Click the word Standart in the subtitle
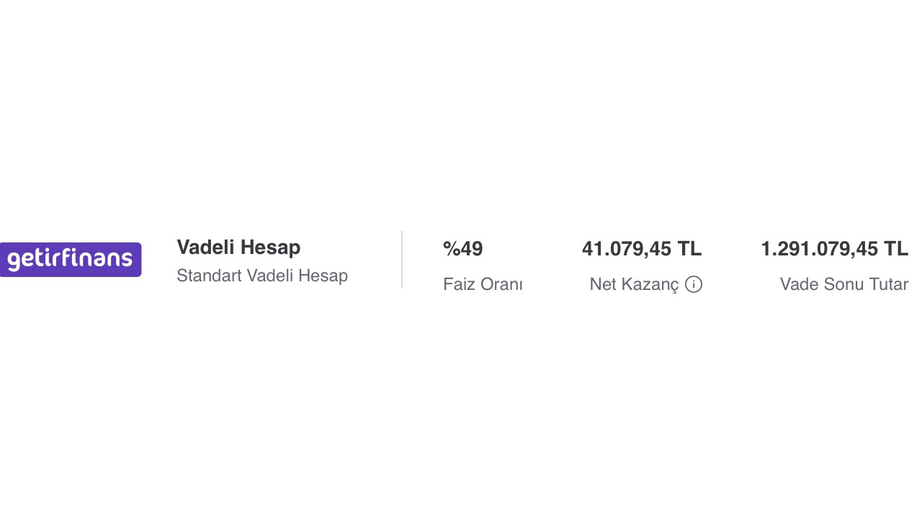 [x=209, y=276]
